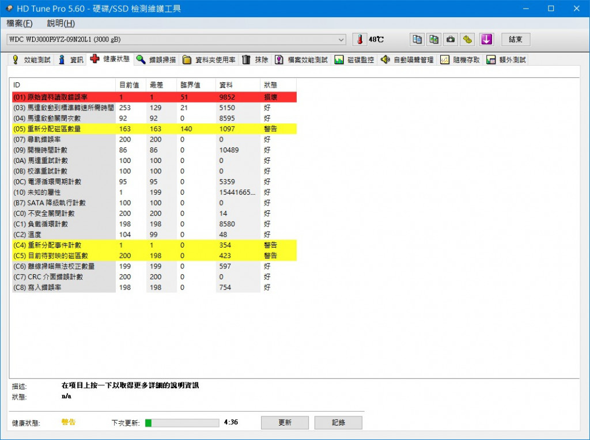Select the (C0) 不安全關閉計數 row
590x440 pixels.
[x=154, y=213]
